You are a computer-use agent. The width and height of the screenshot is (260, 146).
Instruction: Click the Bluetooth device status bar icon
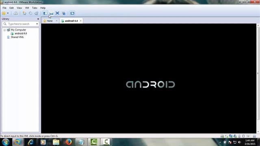pyautogui.click(x=243, y=136)
